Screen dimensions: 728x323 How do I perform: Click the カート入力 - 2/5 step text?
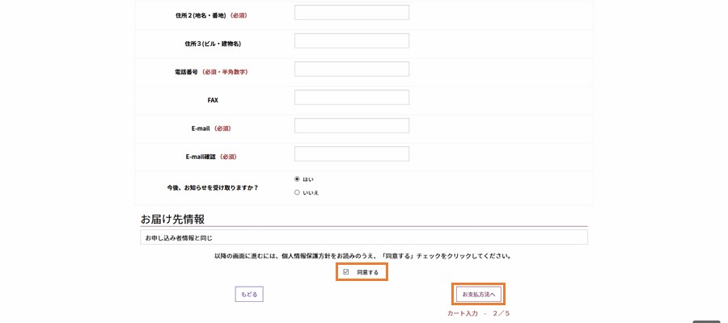coord(478,313)
